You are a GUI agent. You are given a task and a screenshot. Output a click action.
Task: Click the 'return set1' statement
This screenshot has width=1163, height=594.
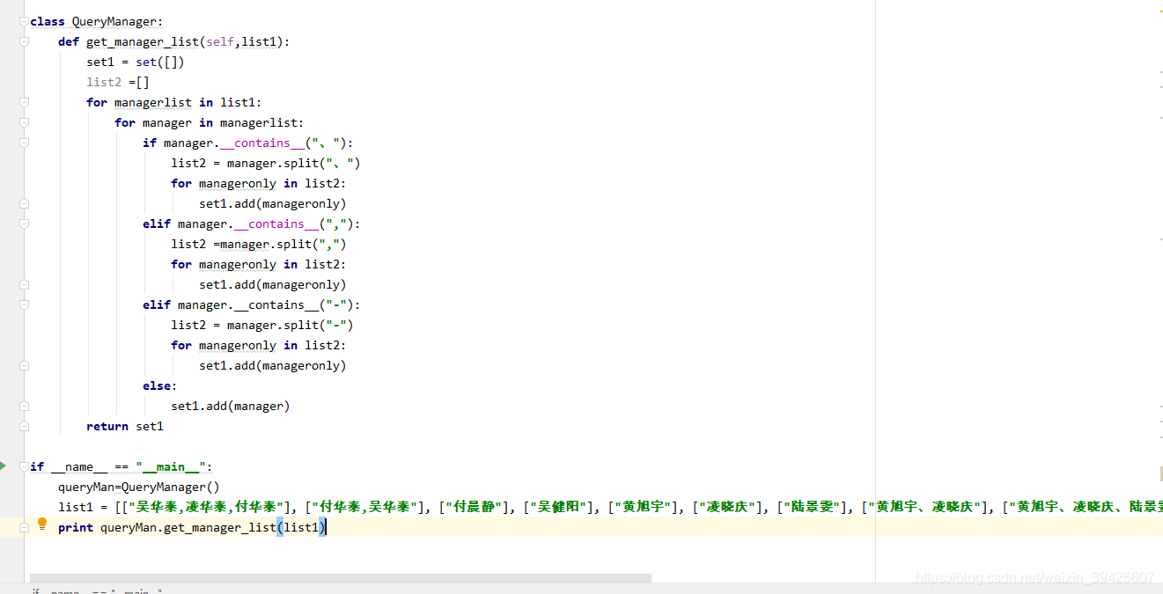coord(125,426)
